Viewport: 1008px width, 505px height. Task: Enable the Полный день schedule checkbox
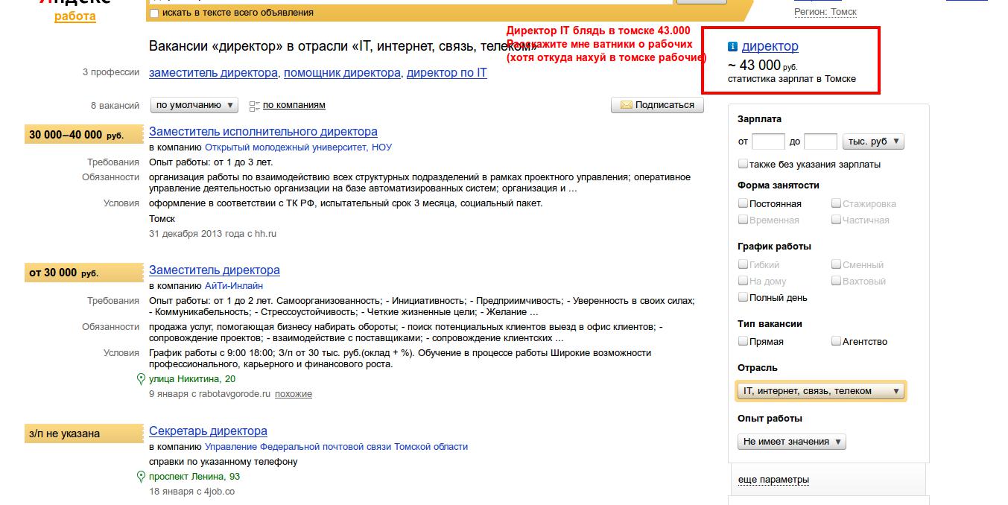click(x=743, y=297)
